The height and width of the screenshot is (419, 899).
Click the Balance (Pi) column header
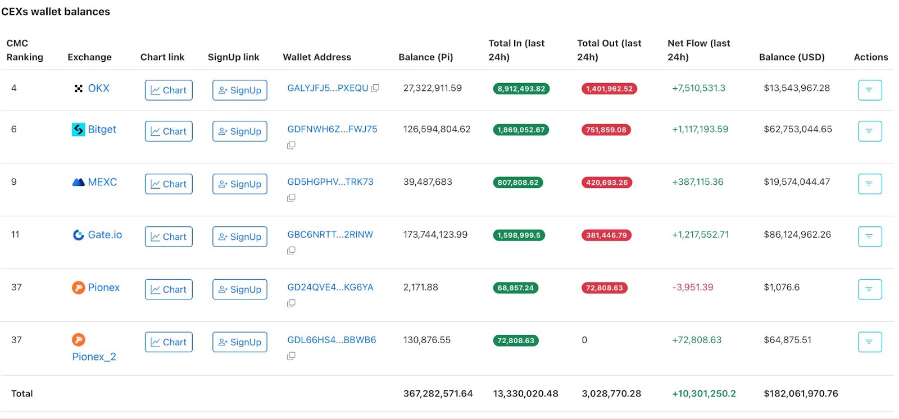click(x=425, y=57)
